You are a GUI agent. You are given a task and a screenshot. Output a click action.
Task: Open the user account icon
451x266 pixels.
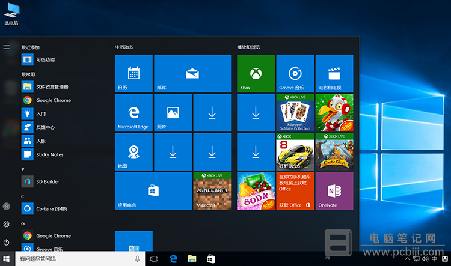[7, 206]
